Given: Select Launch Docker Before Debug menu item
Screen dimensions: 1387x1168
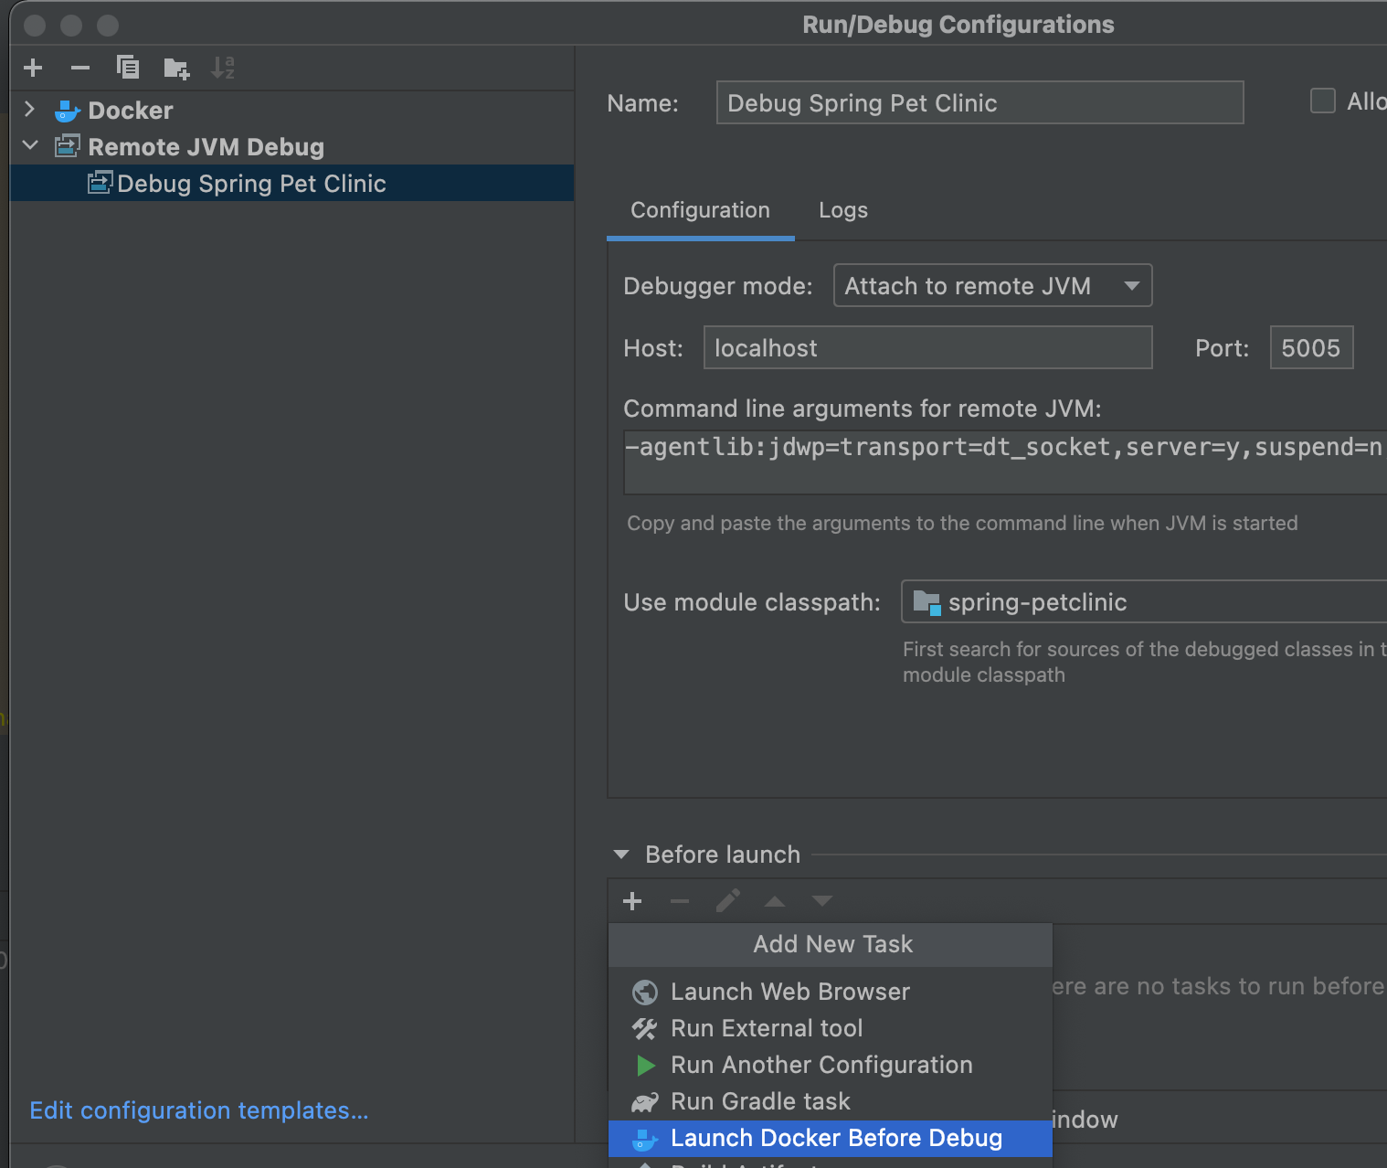Looking at the screenshot, I should [835, 1138].
